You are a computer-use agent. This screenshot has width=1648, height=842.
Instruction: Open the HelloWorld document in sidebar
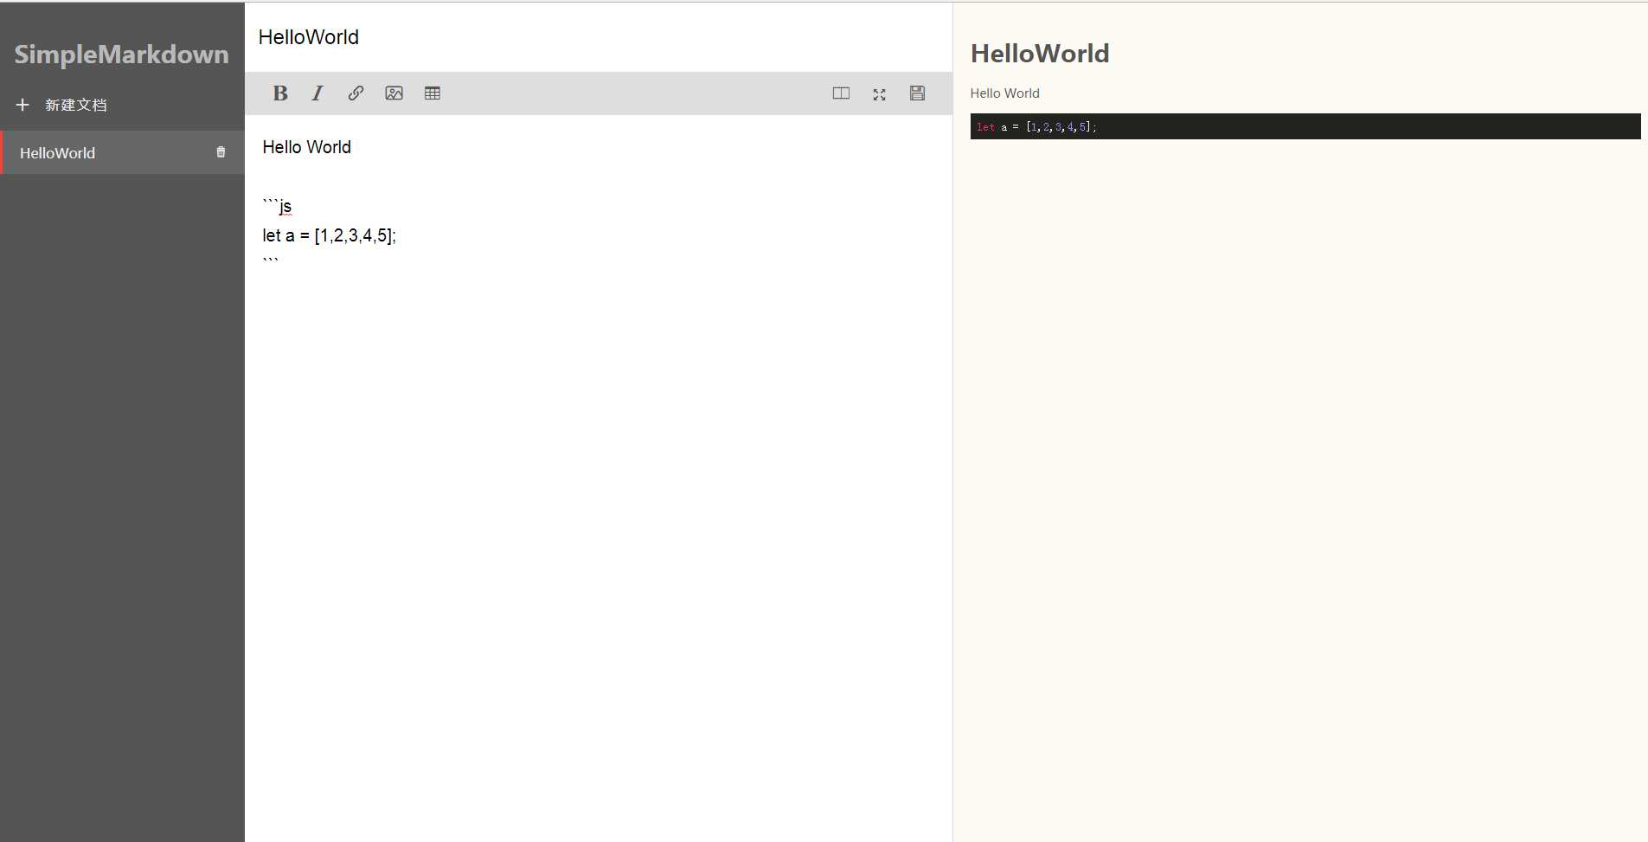point(122,152)
